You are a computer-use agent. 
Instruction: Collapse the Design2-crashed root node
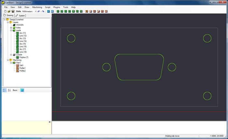5,20
